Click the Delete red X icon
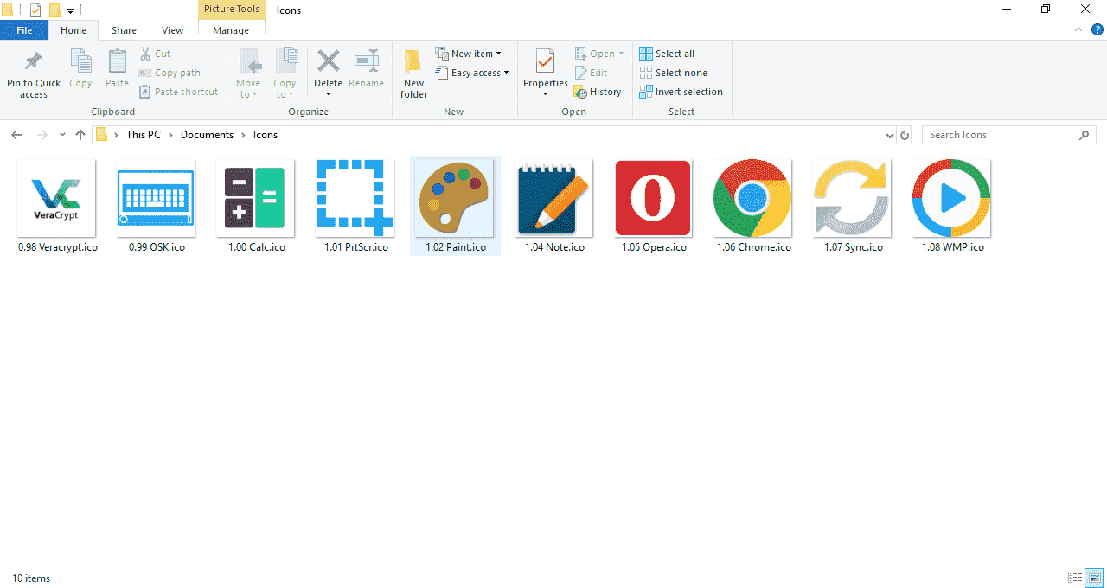 [328, 61]
